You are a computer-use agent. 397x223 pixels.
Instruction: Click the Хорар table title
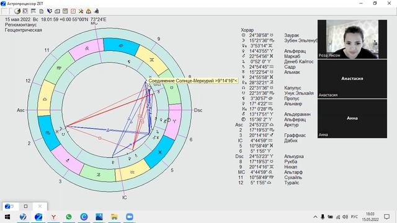(x=248, y=30)
